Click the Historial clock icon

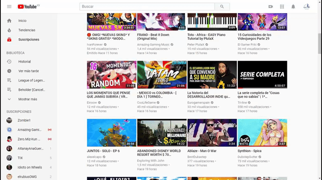(x=9, y=61)
